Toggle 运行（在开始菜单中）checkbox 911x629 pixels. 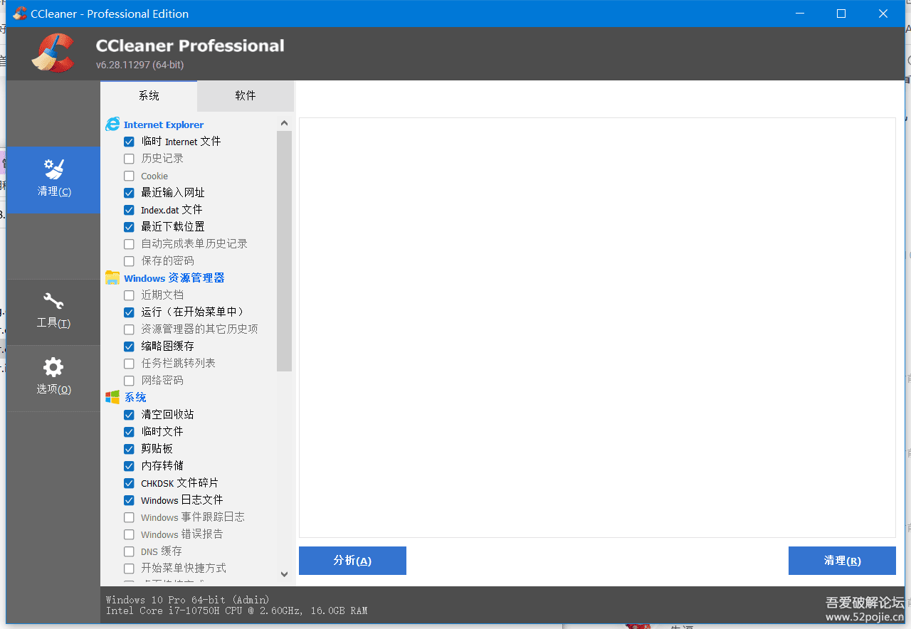129,312
